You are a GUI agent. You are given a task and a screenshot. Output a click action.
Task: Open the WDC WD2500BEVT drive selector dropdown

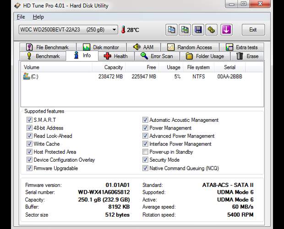click(68, 29)
